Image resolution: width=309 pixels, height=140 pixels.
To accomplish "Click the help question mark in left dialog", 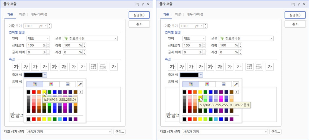I will pos(143,4).
